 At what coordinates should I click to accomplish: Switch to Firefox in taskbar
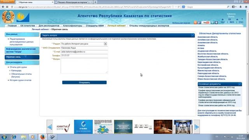(42, 137)
